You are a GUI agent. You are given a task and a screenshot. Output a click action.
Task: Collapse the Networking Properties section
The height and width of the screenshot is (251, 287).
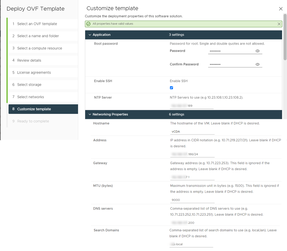pyautogui.click(x=90, y=114)
